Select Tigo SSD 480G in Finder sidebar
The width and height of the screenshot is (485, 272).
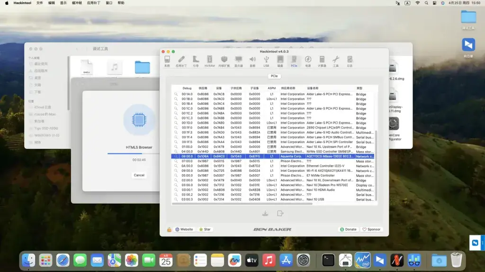tap(46, 128)
